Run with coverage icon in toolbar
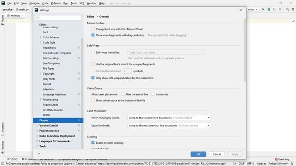 274,9
